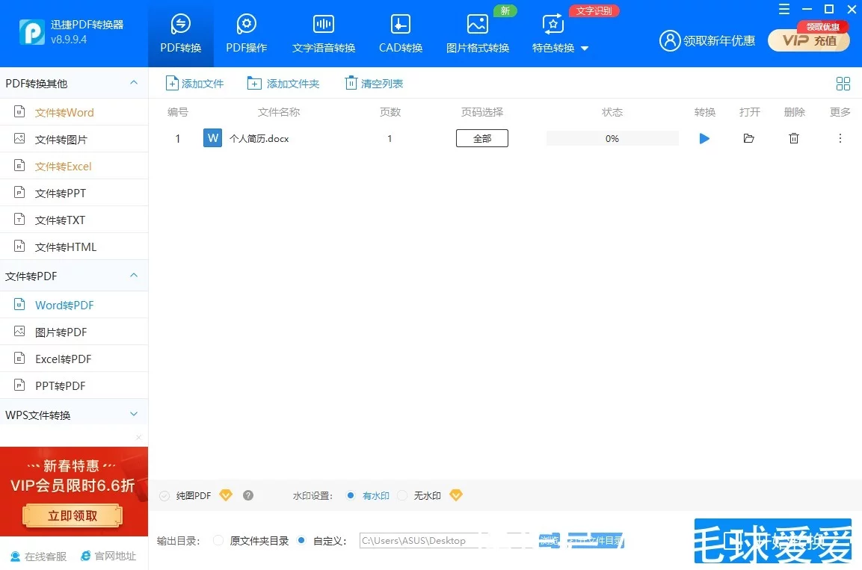
Task: Expand the WPS文件转换 section
Action: pyautogui.click(x=134, y=414)
